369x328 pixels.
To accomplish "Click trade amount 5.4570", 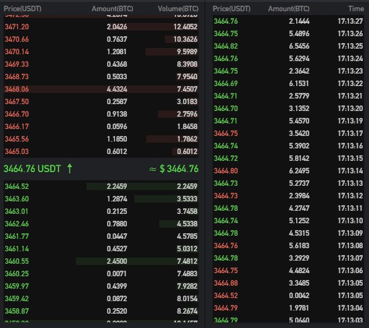I will pos(299,121).
